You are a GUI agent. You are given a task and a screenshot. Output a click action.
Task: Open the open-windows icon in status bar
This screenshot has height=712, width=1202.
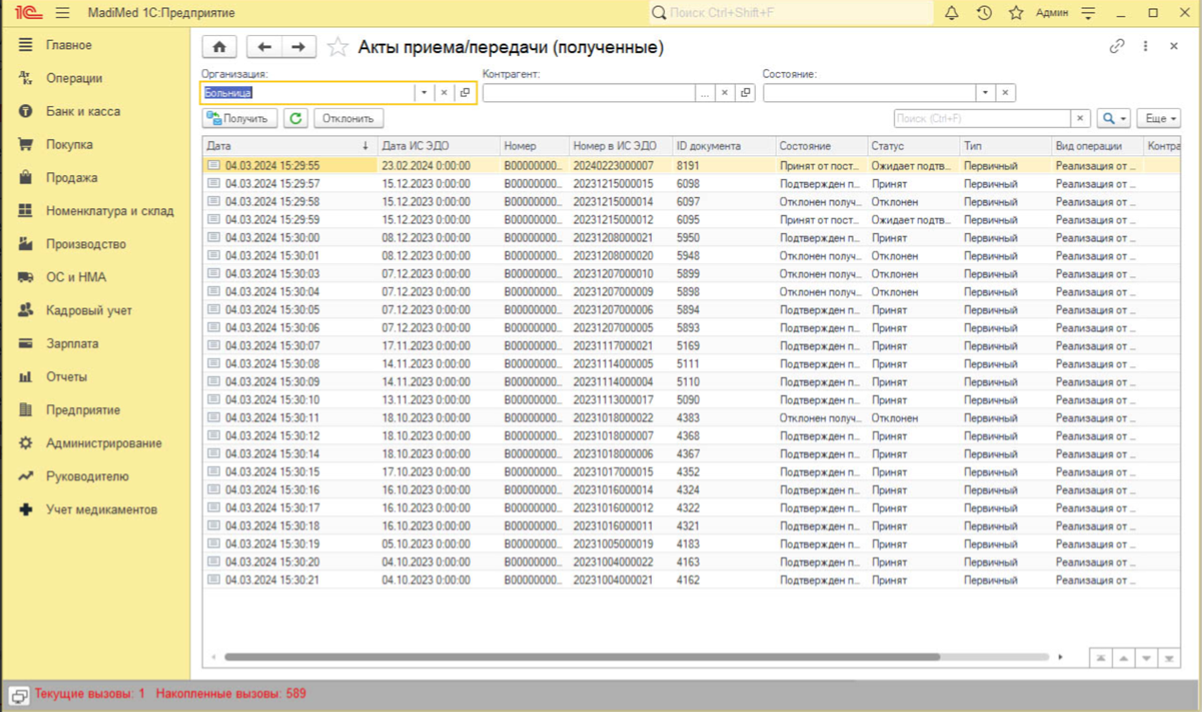pos(18,695)
